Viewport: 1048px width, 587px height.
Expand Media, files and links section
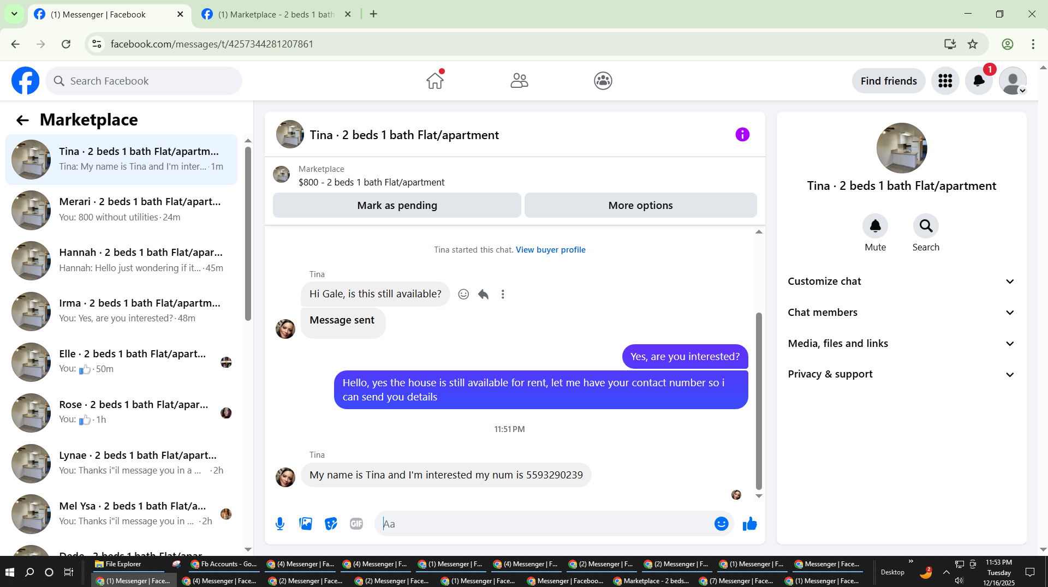tap(901, 344)
